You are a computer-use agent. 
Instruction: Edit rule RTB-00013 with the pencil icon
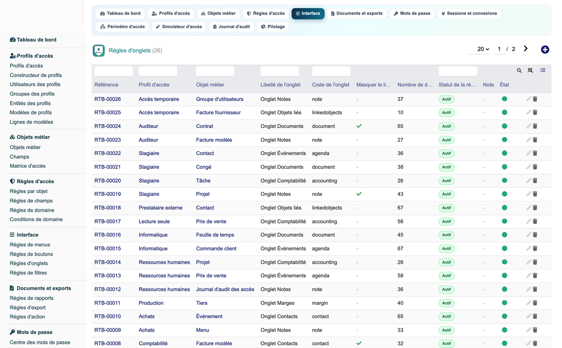[529, 275]
